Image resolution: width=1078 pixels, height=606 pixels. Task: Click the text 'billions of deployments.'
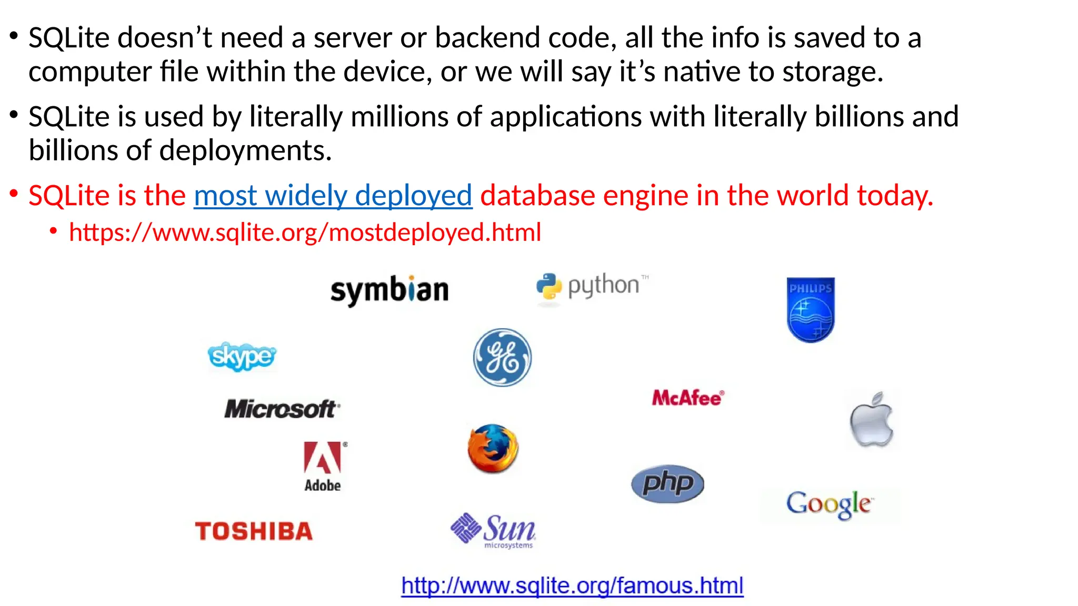pyautogui.click(x=180, y=150)
